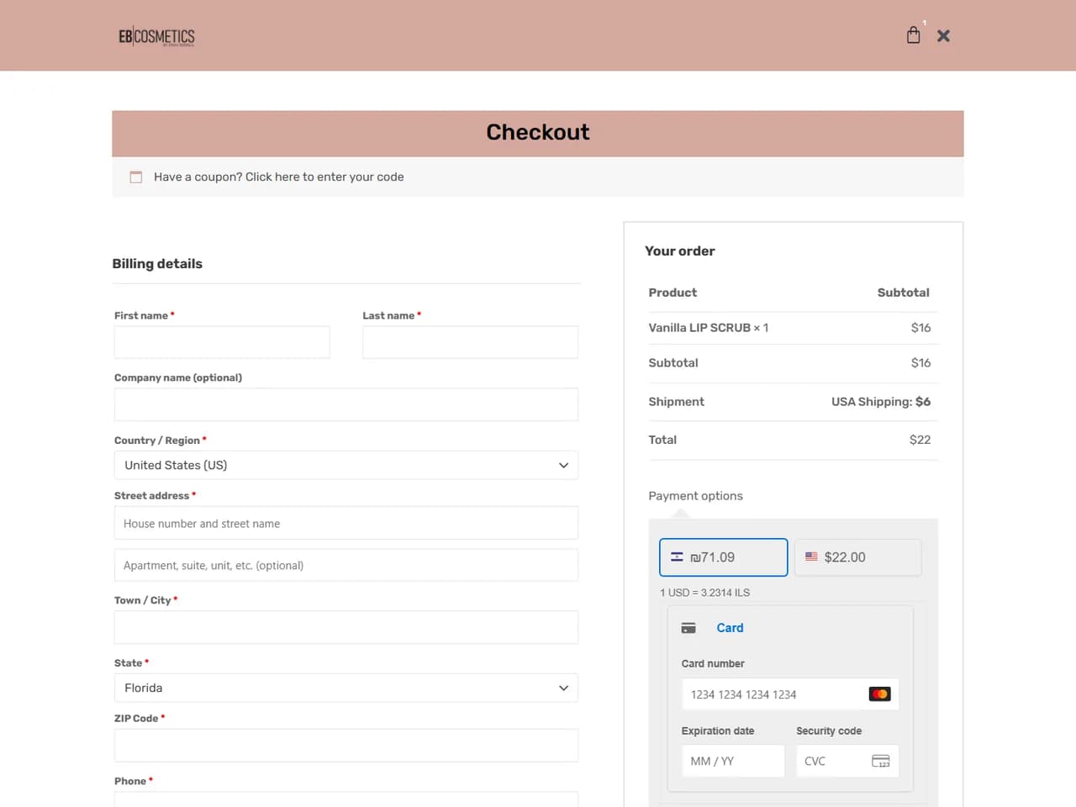Click the Vanilla LIP SCRUB × 1 product text
Screen dimensions: 1076x807
coord(709,328)
